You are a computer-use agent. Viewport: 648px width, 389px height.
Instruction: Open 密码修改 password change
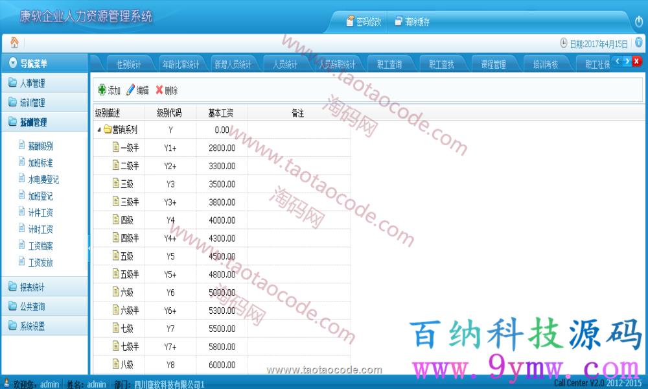(x=364, y=21)
